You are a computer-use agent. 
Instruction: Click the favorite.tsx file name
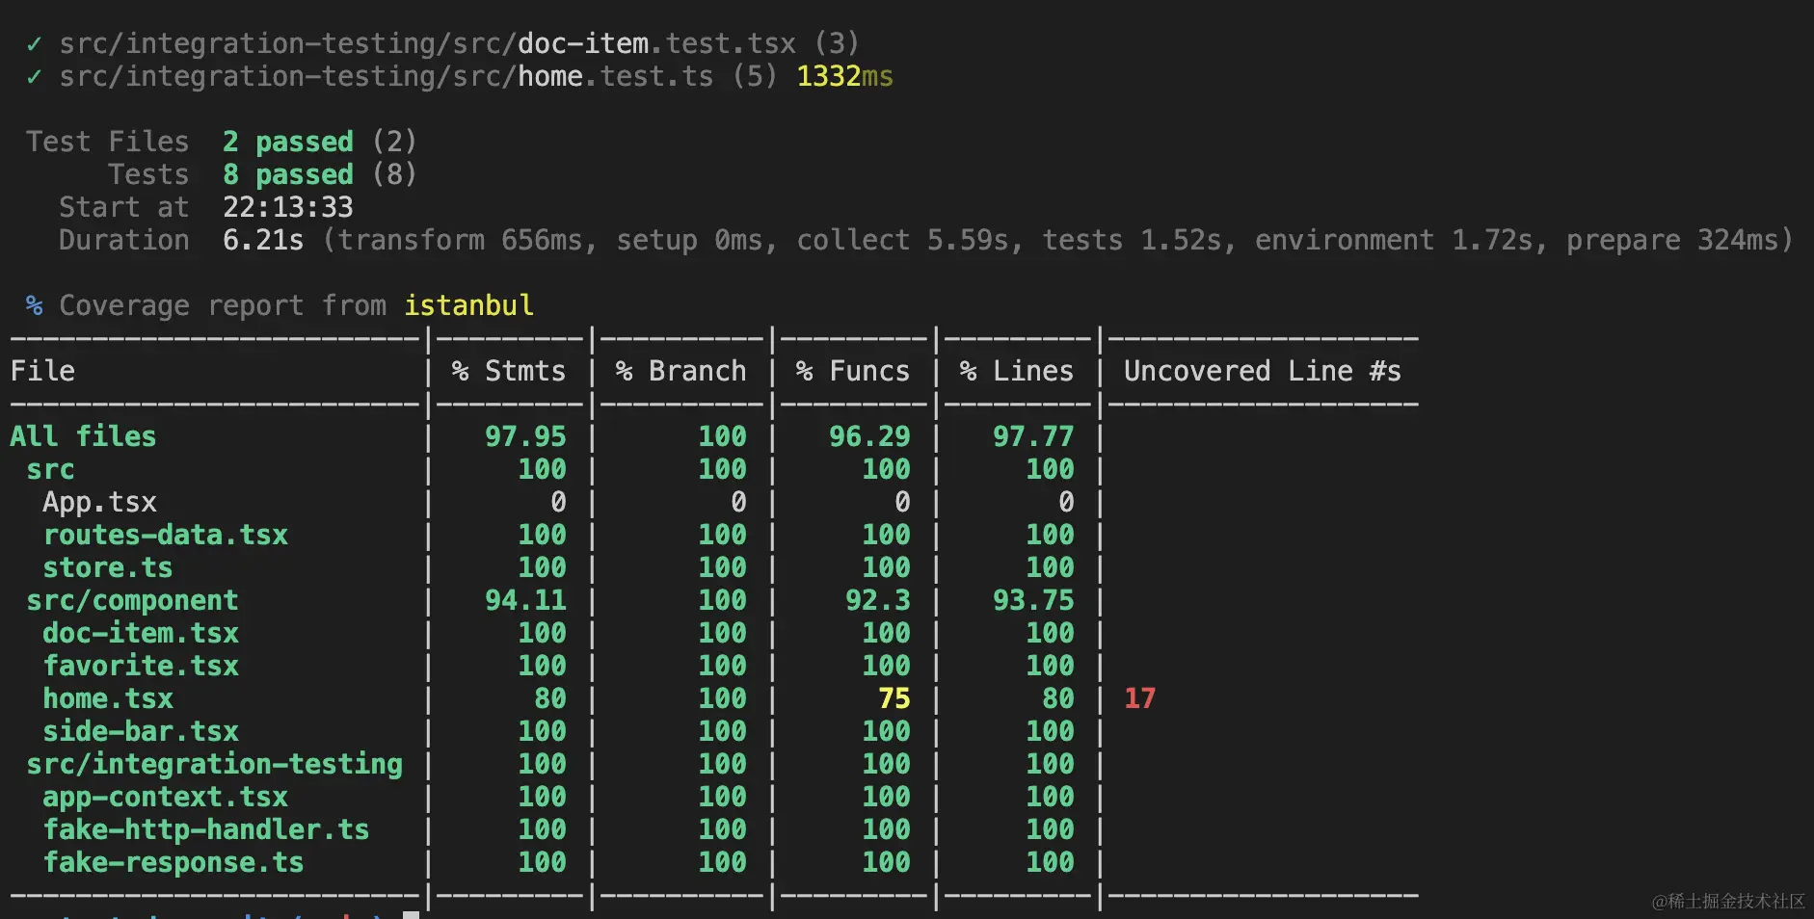coord(141,666)
